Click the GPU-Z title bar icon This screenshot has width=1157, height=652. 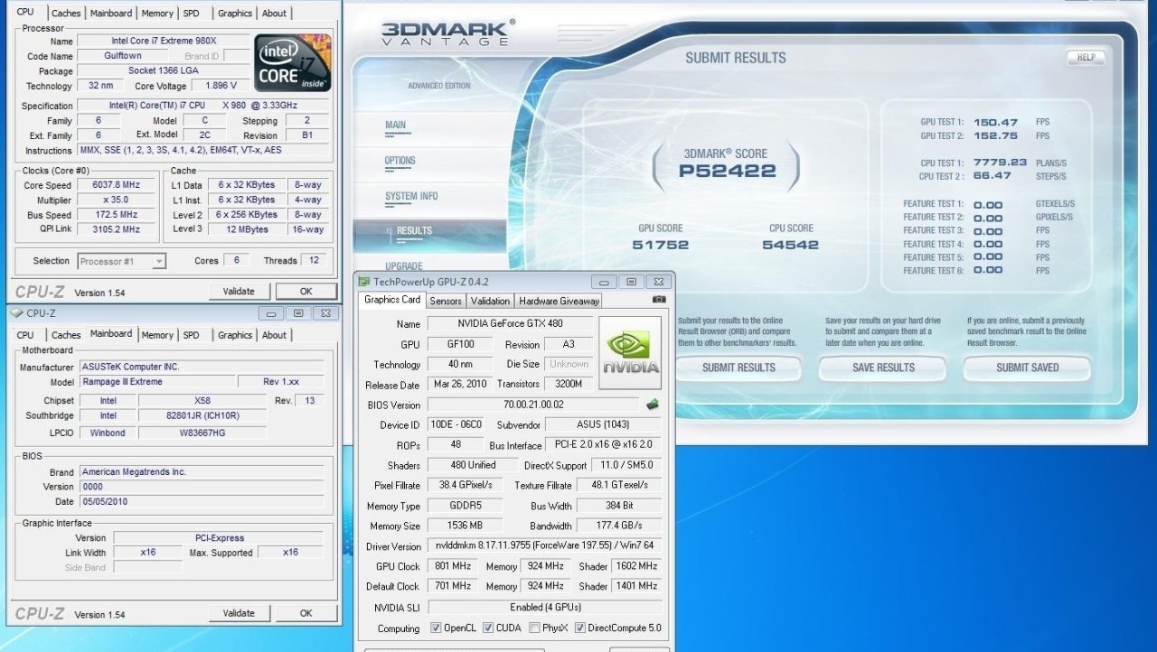365,282
